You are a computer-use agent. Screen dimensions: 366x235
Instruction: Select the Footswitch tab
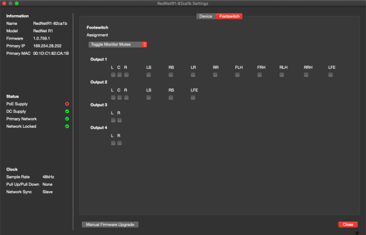tap(229, 16)
